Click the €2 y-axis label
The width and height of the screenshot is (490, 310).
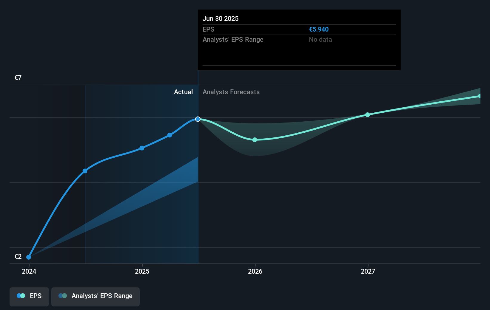(x=18, y=257)
